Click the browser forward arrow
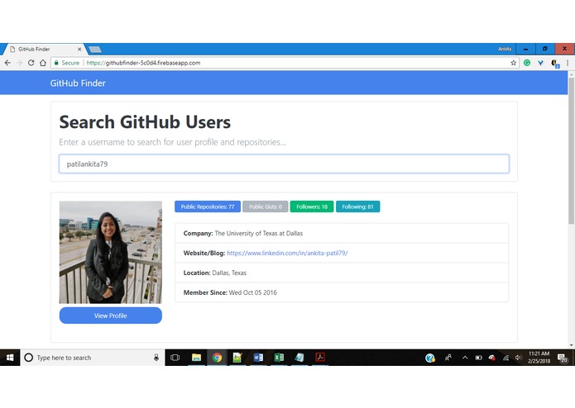575x408 pixels. point(19,63)
